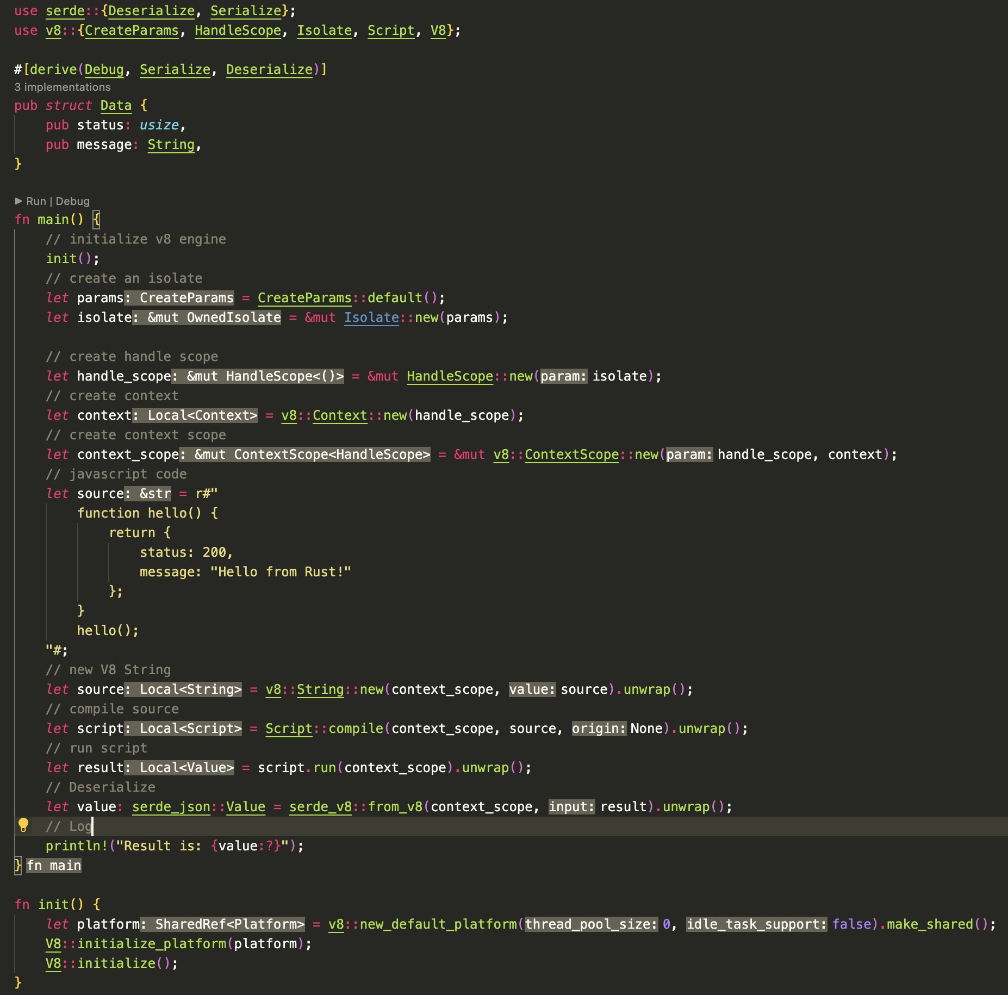Click the Run code lens above main
Image resolution: width=1008 pixels, height=995 pixels.
pyautogui.click(x=36, y=201)
